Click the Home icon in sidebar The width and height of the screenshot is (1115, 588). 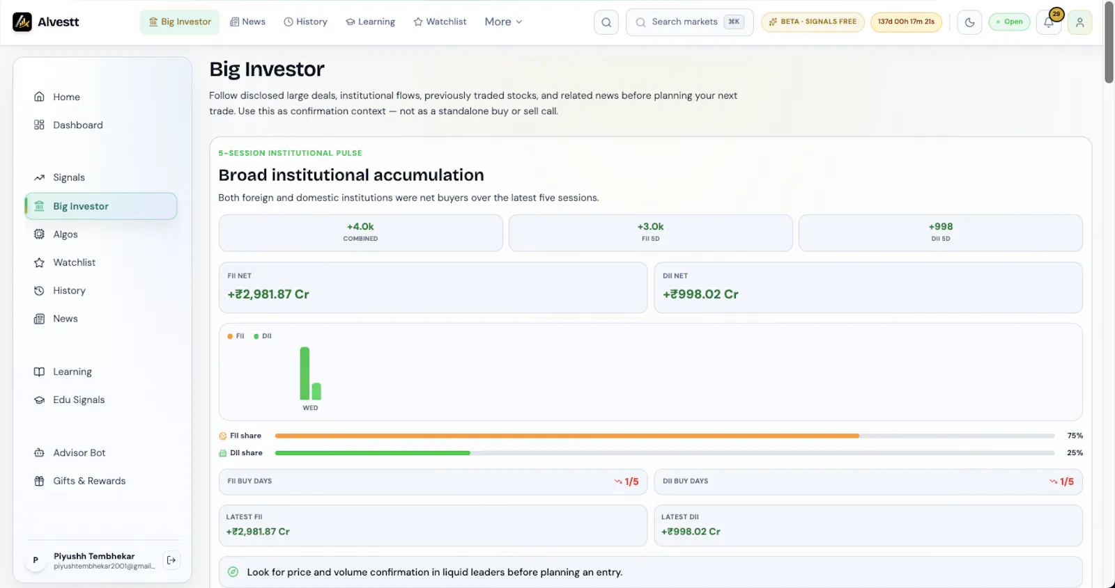(39, 97)
